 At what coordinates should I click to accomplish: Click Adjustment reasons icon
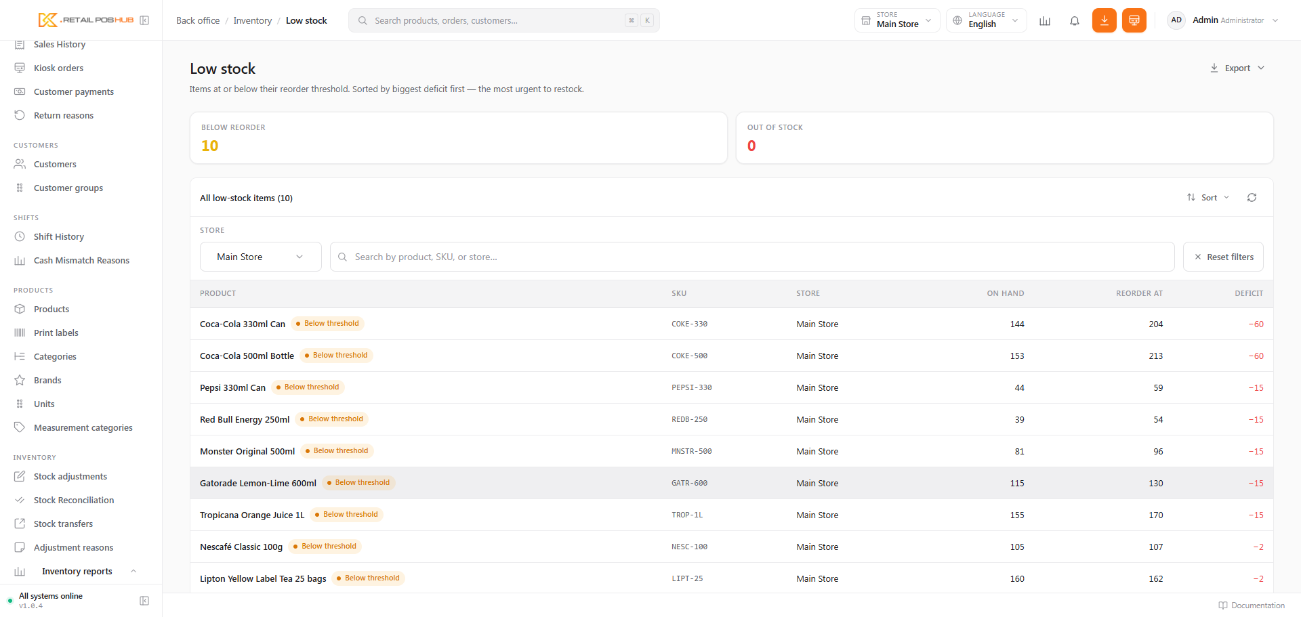20,548
